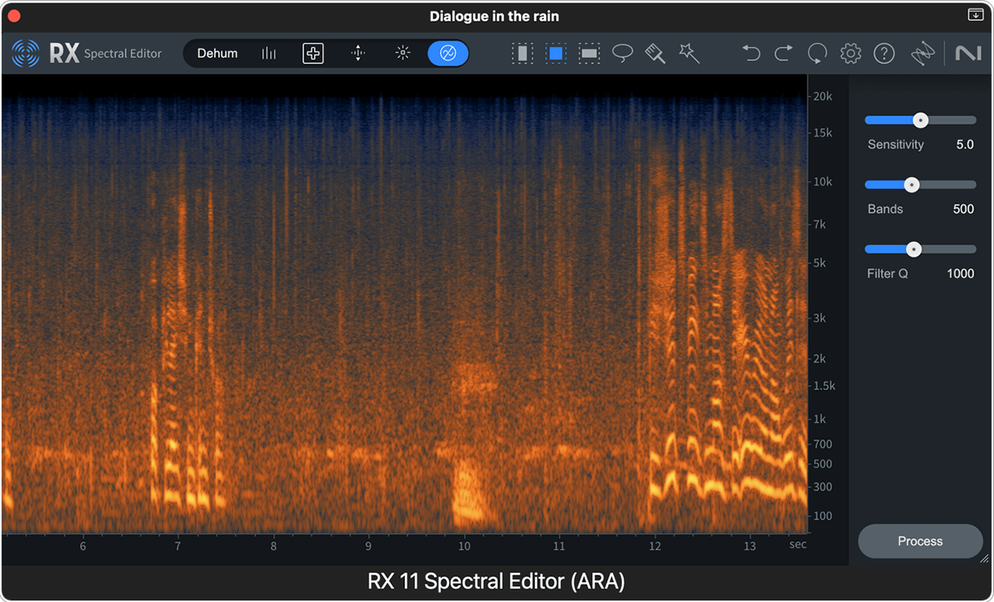Select the sparkle/burst mode icon
The width and height of the screenshot is (994, 602).
tap(403, 54)
